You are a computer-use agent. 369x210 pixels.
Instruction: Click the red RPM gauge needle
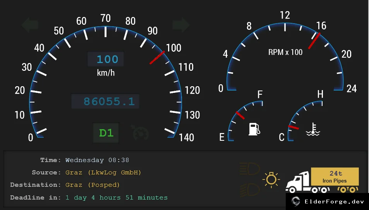pyautogui.click(x=314, y=41)
